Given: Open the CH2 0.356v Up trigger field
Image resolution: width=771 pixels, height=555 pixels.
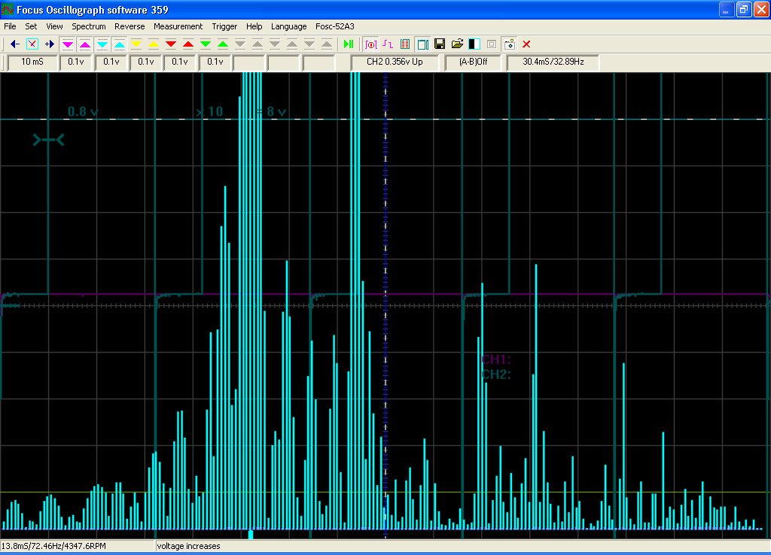Looking at the screenshot, I should point(395,62).
